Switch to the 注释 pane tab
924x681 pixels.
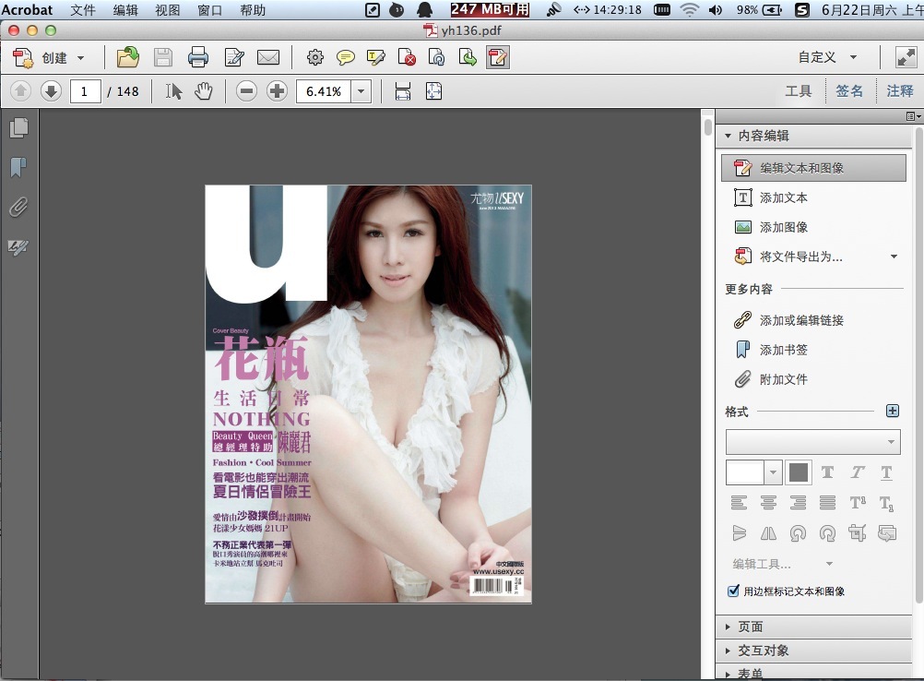[899, 90]
